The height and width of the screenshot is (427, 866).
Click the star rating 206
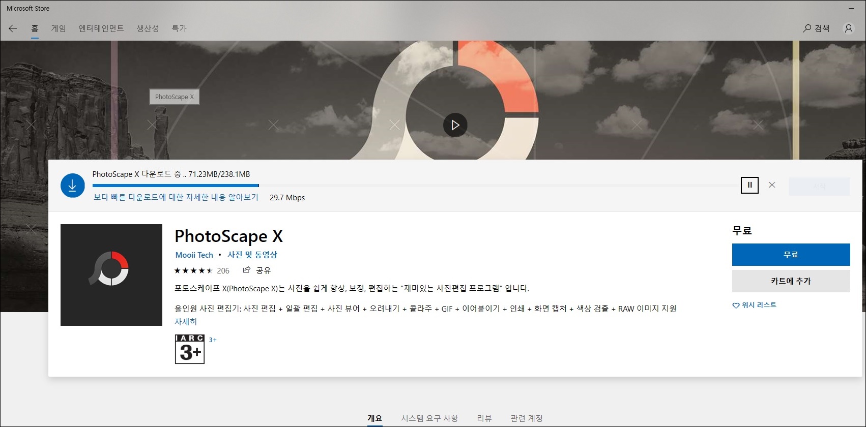tap(202, 270)
